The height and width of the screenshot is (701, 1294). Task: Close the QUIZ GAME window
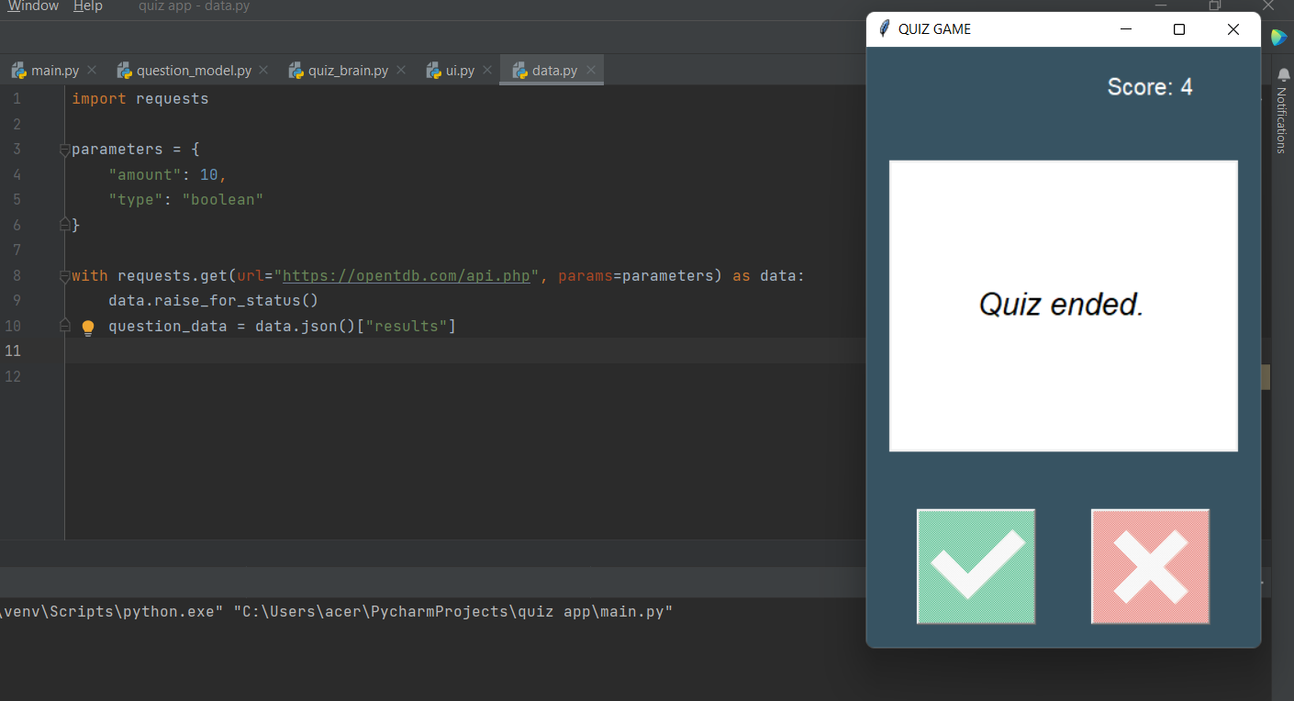click(x=1233, y=29)
